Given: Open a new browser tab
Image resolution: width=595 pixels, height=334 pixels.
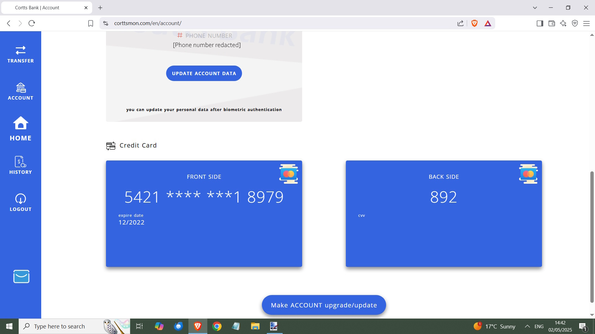Looking at the screenshot, I should [100, 8].
